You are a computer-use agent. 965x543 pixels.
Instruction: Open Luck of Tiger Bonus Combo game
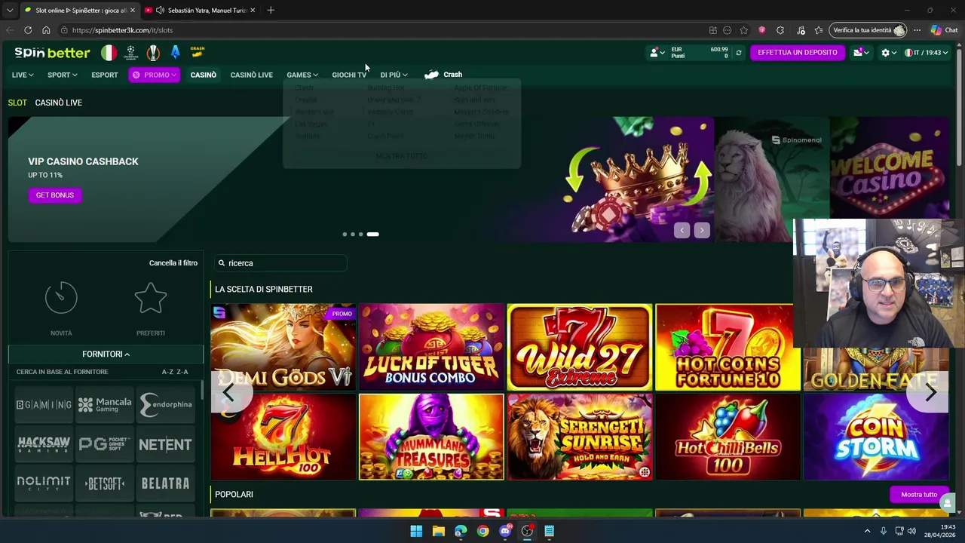pyautogui.click(x=431, y=347)
